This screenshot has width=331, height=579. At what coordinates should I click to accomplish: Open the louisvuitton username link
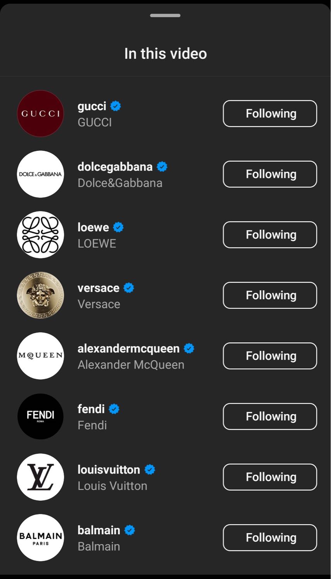pos(109,470)
